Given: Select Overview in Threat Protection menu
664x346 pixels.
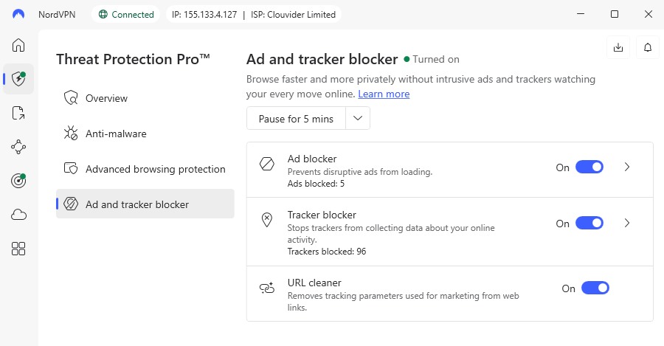Looking at the screenshot, I should 145,98.
